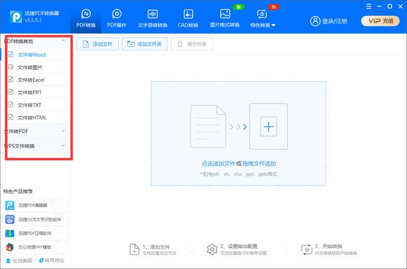Click the plus add-file icon in drop area
This screenshot has height=269, width=407.
tap(268, 127)
